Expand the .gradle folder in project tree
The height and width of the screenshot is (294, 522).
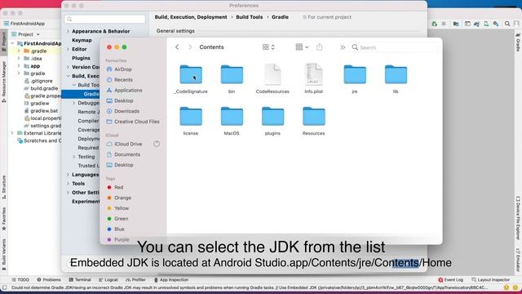tap(19, 51)
